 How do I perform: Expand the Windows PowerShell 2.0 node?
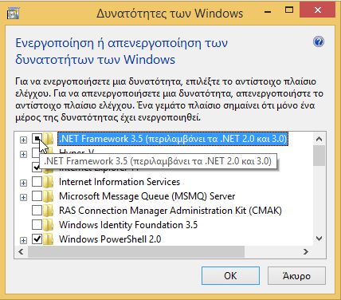[23, 240]
